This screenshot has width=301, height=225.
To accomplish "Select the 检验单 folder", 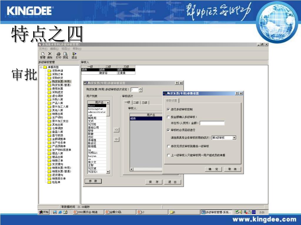I will (54, 182).
